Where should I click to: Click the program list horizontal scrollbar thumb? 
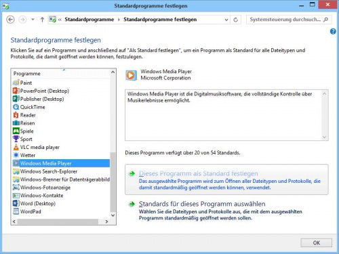click(58, 221)
